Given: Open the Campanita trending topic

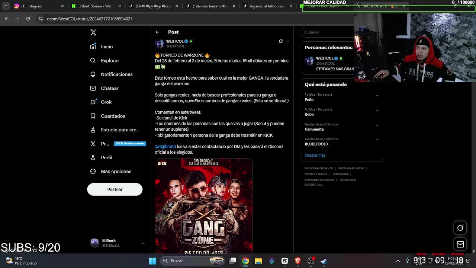Looking at the screenshot, I should 314,129.
